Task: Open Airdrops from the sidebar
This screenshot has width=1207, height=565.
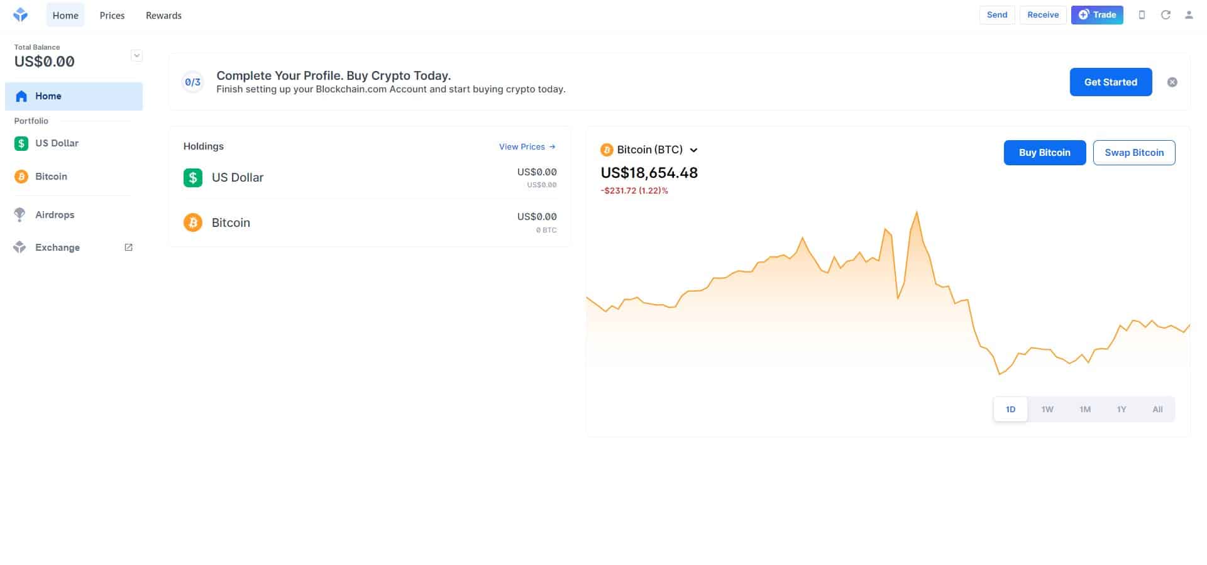Action: click(x=55, y=215)
